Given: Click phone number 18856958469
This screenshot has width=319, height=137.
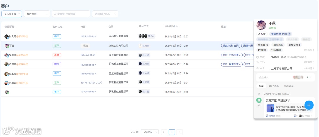Looking at the screenshot, I should (x=88, y=36).
